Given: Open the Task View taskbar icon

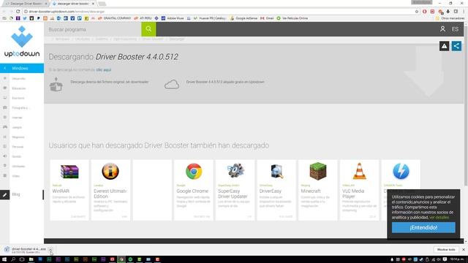Looking at the screenshot, I should tap(22, 259).
